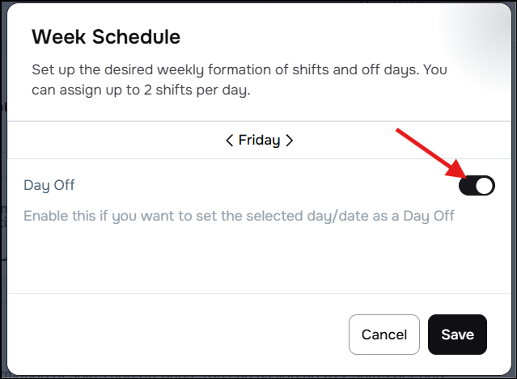
Task: Switch to Thursday using the back arrow
Action: tap(230, 141)
